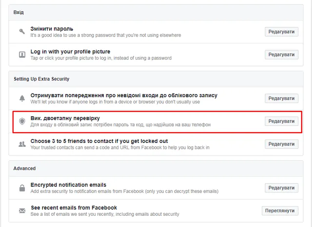Open Отримувати попередження про невідомі входи row
This screenshot has width=312, height=227.
(124, 95)
